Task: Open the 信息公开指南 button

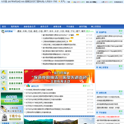Action: [12, 72]
